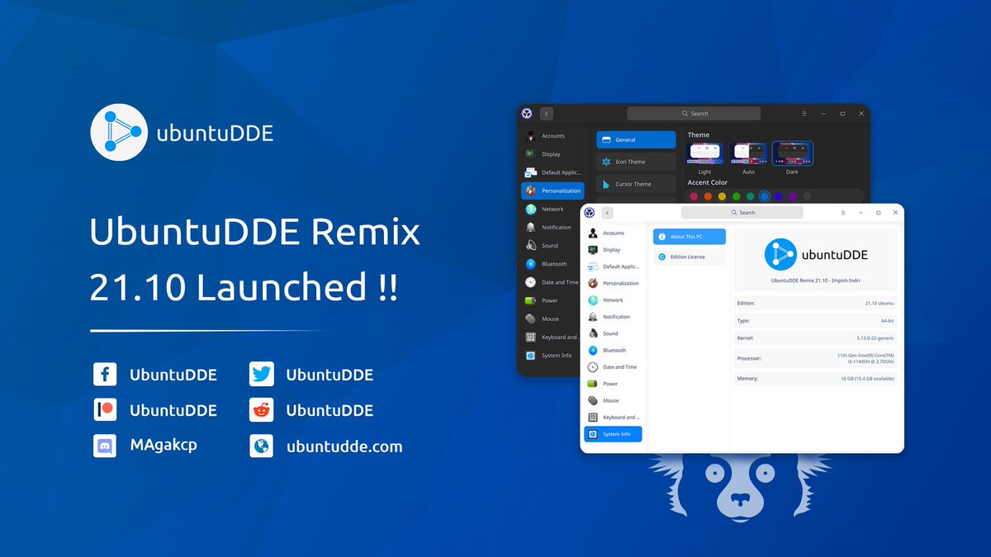
Task: Open Network in the dark settings window
Action: coord(552,209)
